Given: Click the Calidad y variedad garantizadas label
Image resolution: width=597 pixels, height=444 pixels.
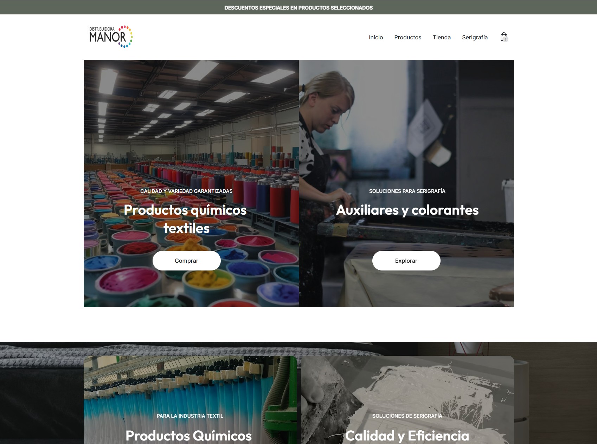Looking at the screenshot, I should 186,191.
